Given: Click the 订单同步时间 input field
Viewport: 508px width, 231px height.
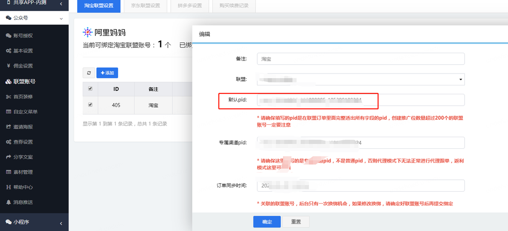Looking at the screenshot, I should (x=361, y=186).
